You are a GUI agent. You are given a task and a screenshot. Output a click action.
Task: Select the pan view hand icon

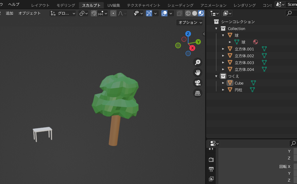coord(198,73)
